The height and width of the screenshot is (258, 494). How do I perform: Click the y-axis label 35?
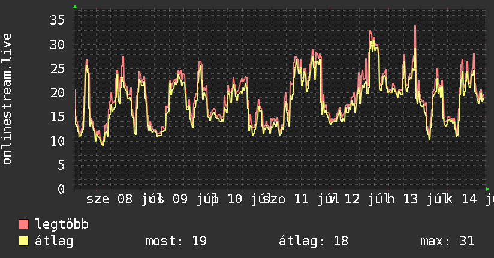click(58, 20)
